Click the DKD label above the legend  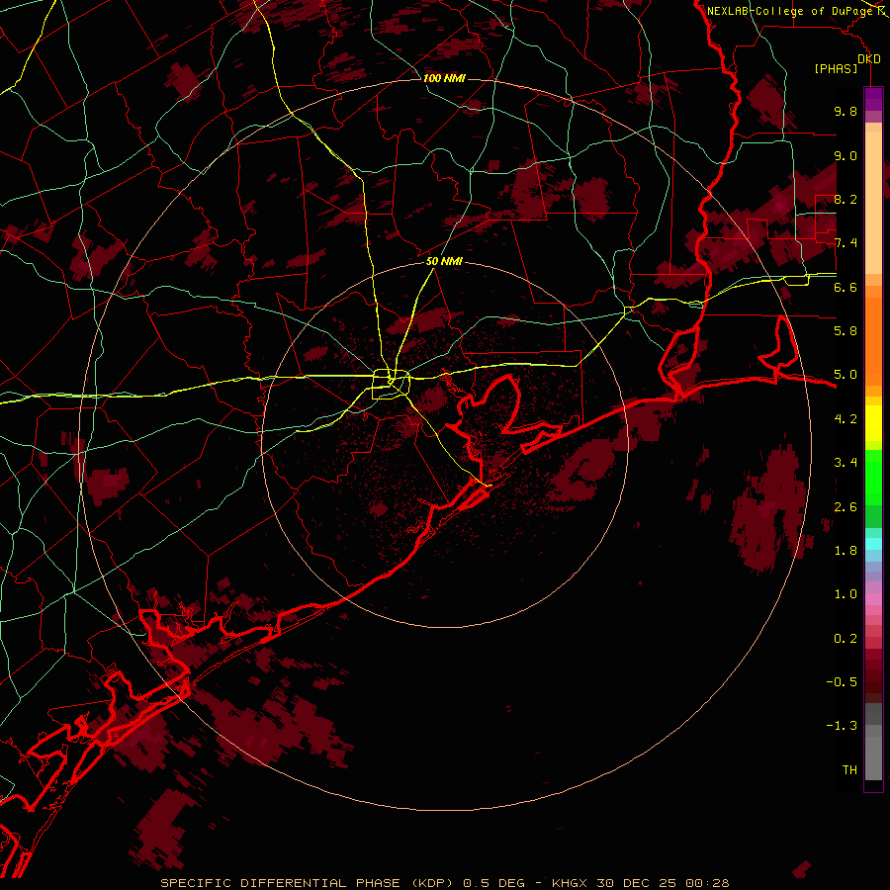[869, 59]
